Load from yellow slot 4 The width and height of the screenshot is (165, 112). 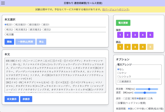[x=143, y=47]
